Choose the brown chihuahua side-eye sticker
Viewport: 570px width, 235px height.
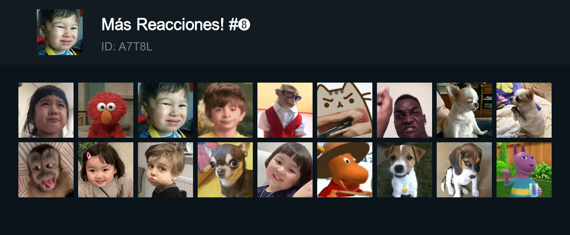(225, 170)
